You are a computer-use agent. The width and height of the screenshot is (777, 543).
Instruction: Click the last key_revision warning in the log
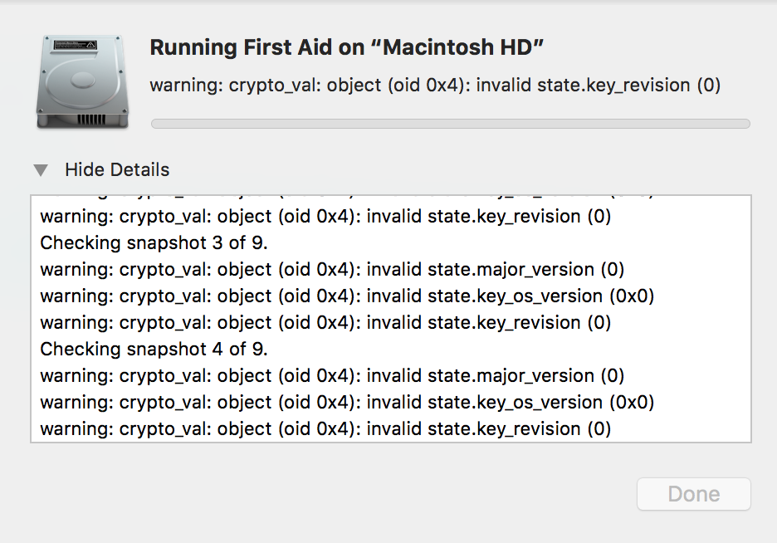click(325, 429)
